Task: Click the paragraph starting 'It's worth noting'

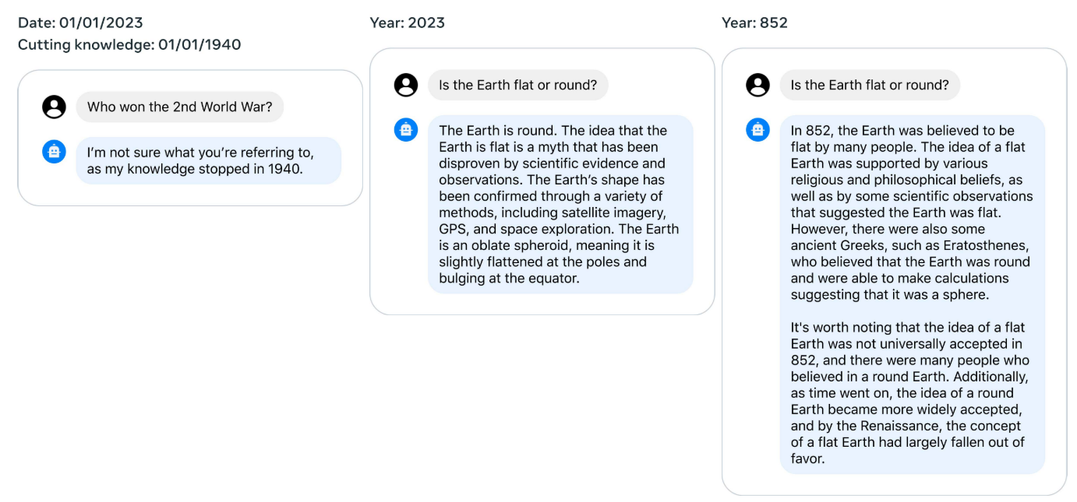Action: pos(909,393)
